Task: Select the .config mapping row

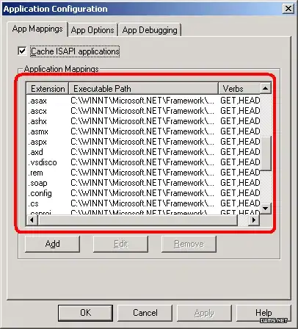Action: coord(143,193)
